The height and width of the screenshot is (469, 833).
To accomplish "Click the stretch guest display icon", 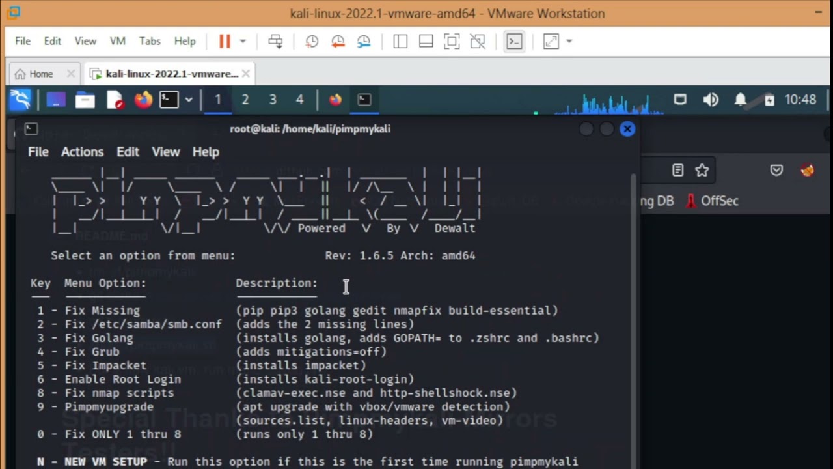I will coord(551,41).
